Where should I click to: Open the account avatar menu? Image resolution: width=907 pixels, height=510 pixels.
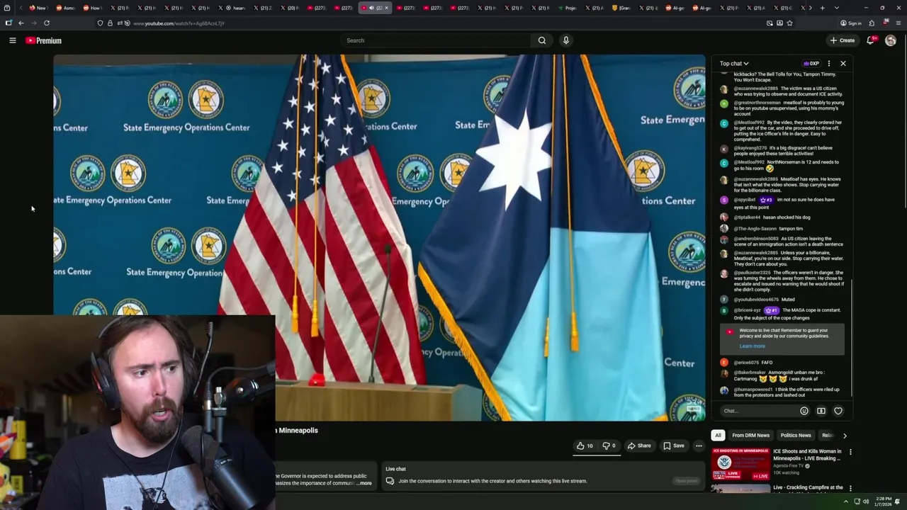[x=891, y=40]
